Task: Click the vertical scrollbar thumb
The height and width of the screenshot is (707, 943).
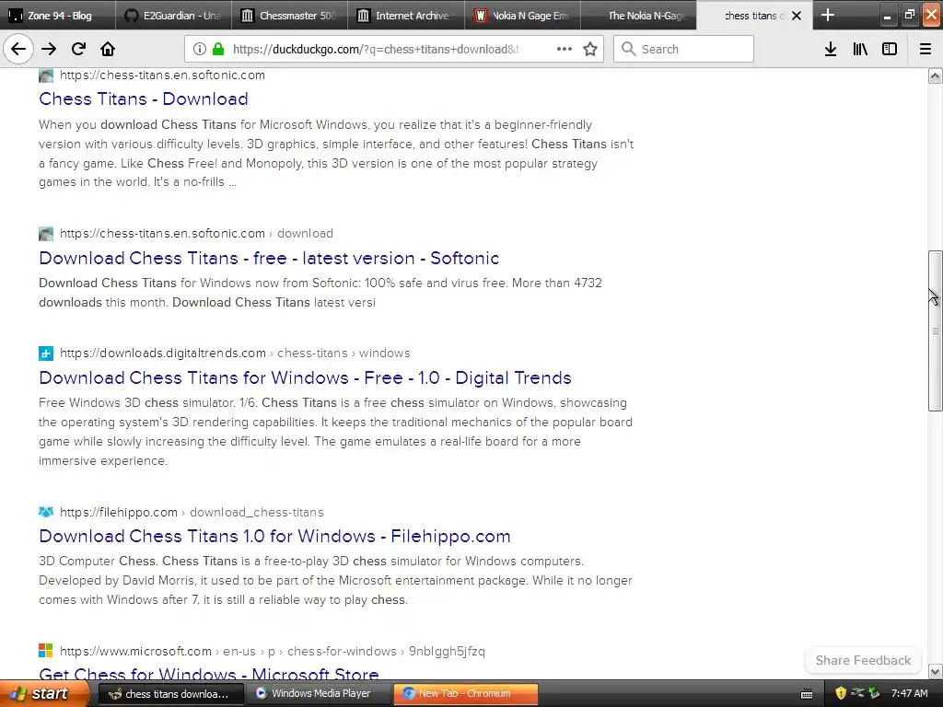Action: click(x=935, y=330)
